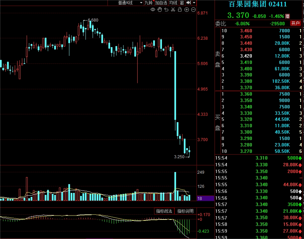The height and width of the screenshot is (239, 304).
Task: Select sell level 1 price 3.370
Action: click(x=246, y=88)
